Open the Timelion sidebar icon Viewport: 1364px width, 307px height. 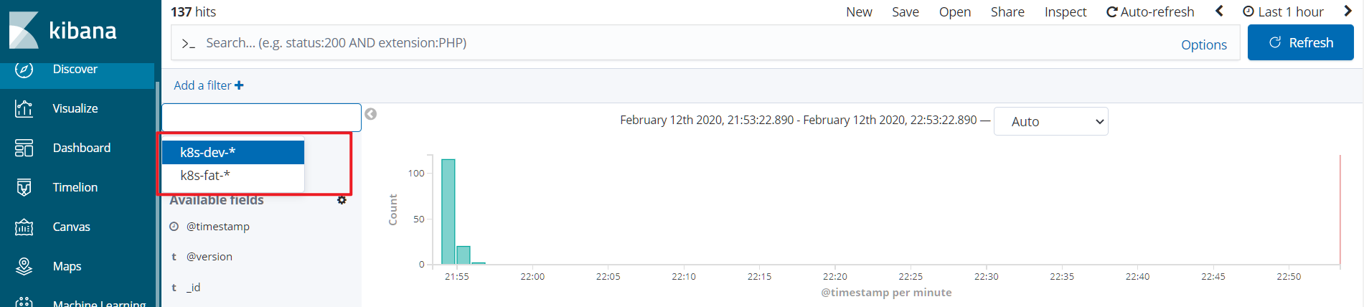24,187
